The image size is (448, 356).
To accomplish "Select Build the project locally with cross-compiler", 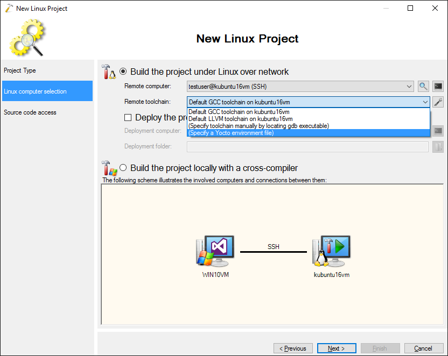I will (123, 167).
